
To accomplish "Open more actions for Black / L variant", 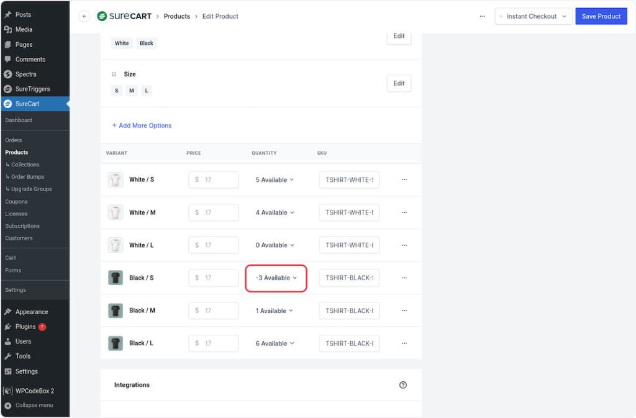I will pyautogui.click(x=404, y=343).
